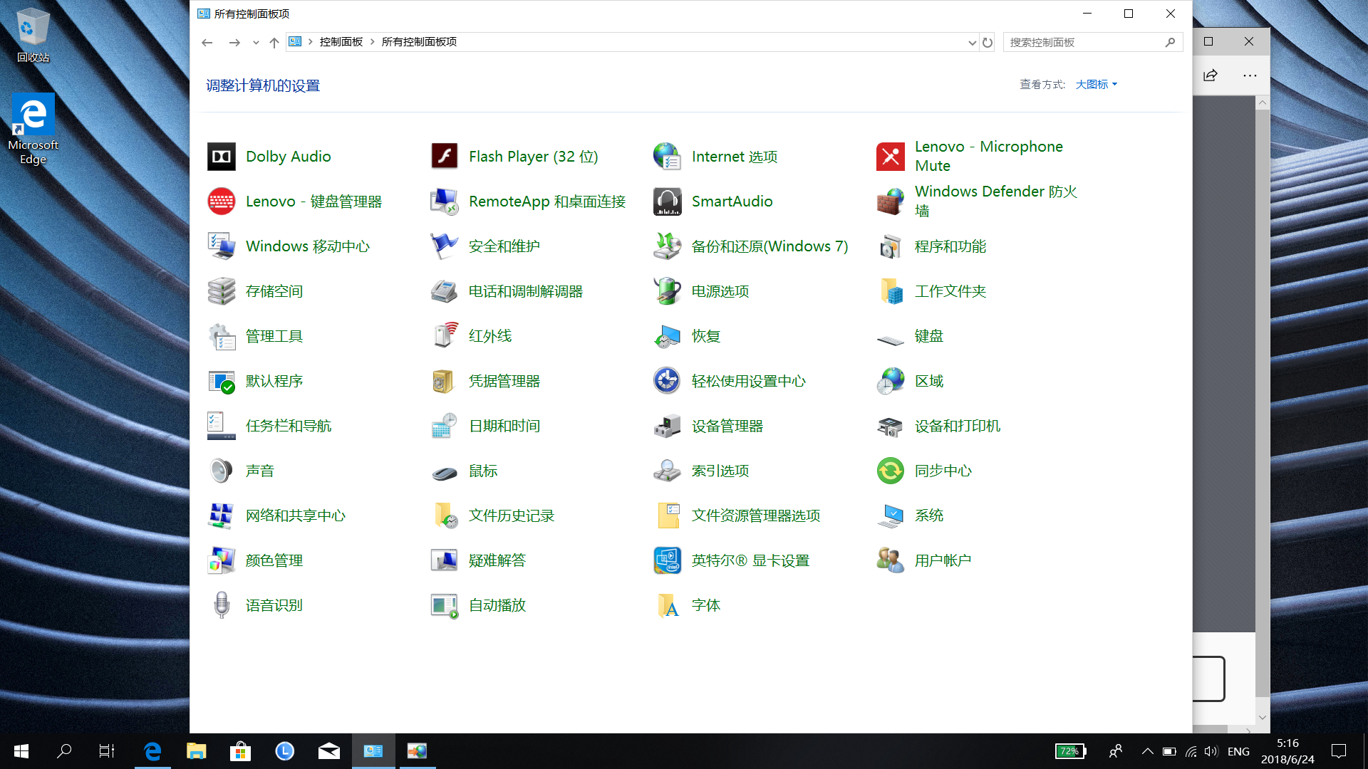
Task: Open the 疑难解答 link
Action: click(497, 560)
